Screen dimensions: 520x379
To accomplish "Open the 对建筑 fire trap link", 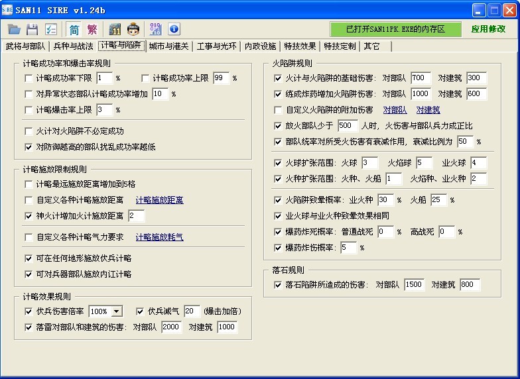I will 428,110.
